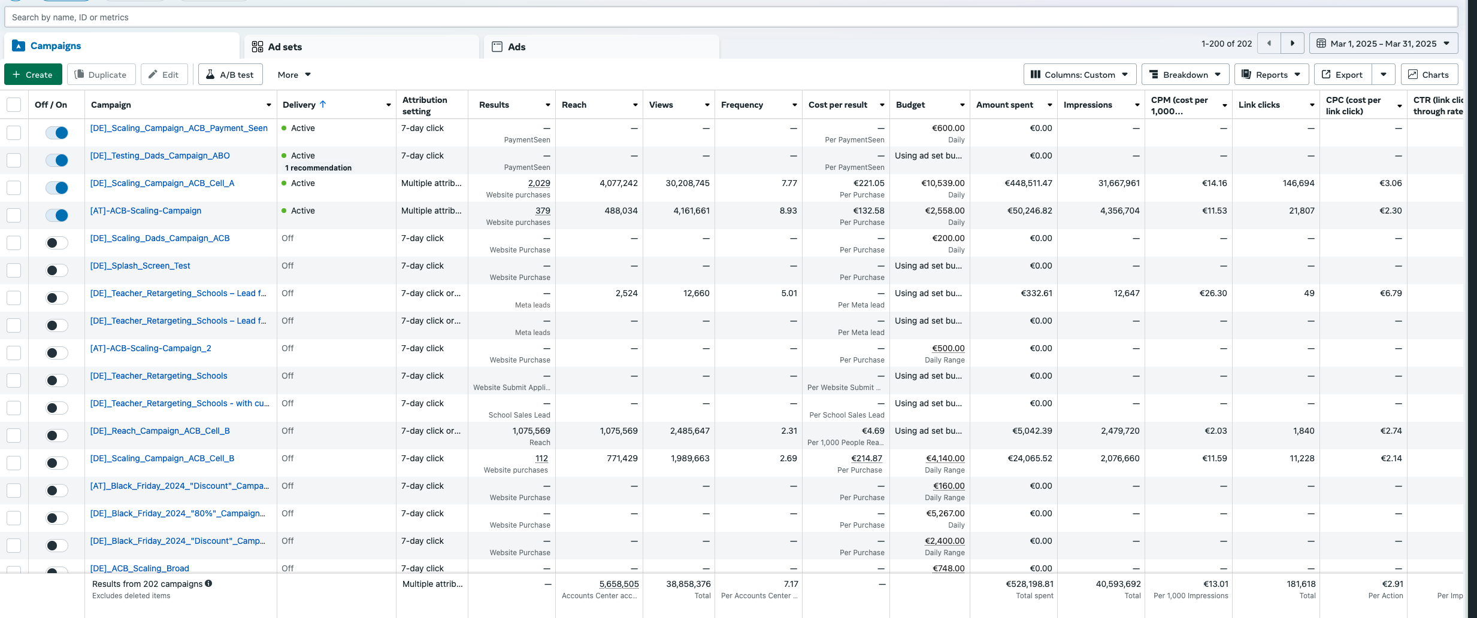Click the green Create button
Image resolution: width=1477 pixels, height=618 pixels.
pos(33,75)
